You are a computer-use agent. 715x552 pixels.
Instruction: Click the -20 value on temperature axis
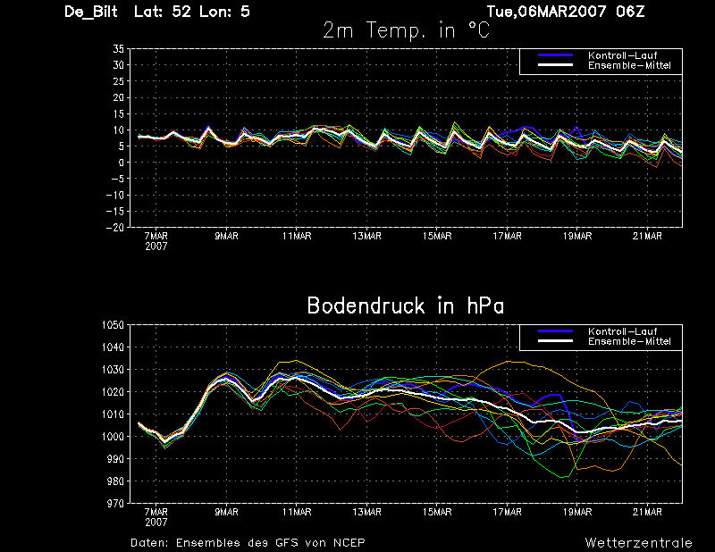click(114, 228)
